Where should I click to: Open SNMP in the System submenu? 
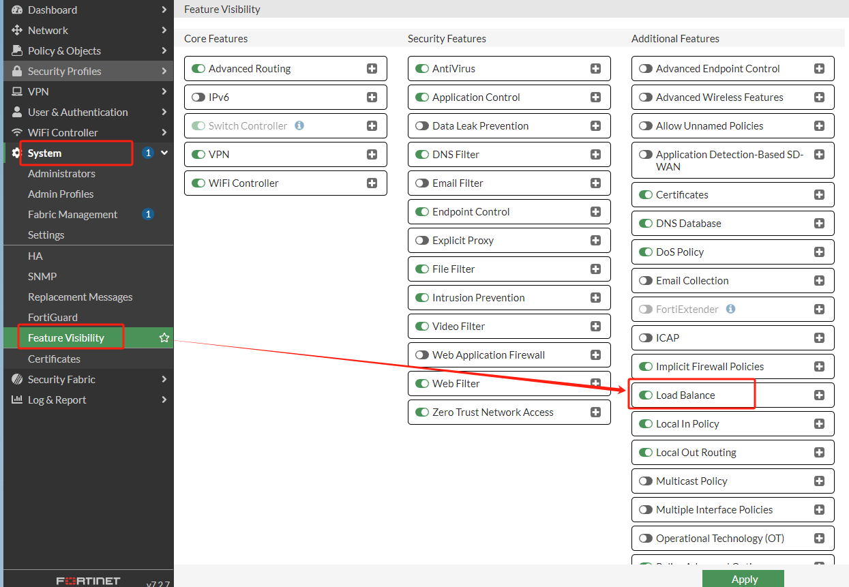point(42,277)
